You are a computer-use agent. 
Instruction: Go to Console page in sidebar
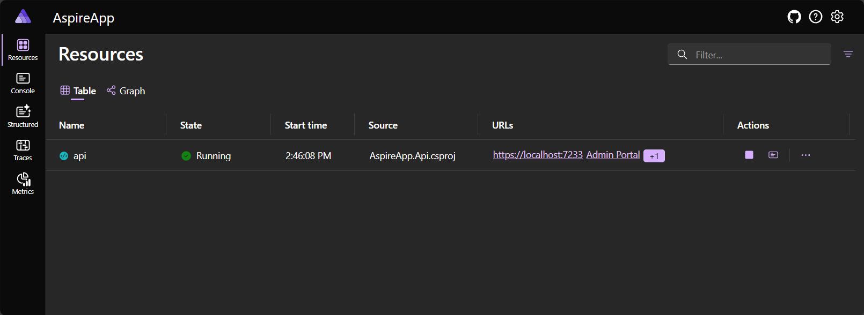pos(23,84)
